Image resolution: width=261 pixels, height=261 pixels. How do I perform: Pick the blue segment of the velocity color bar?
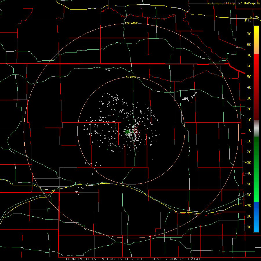tap(256, 217)
